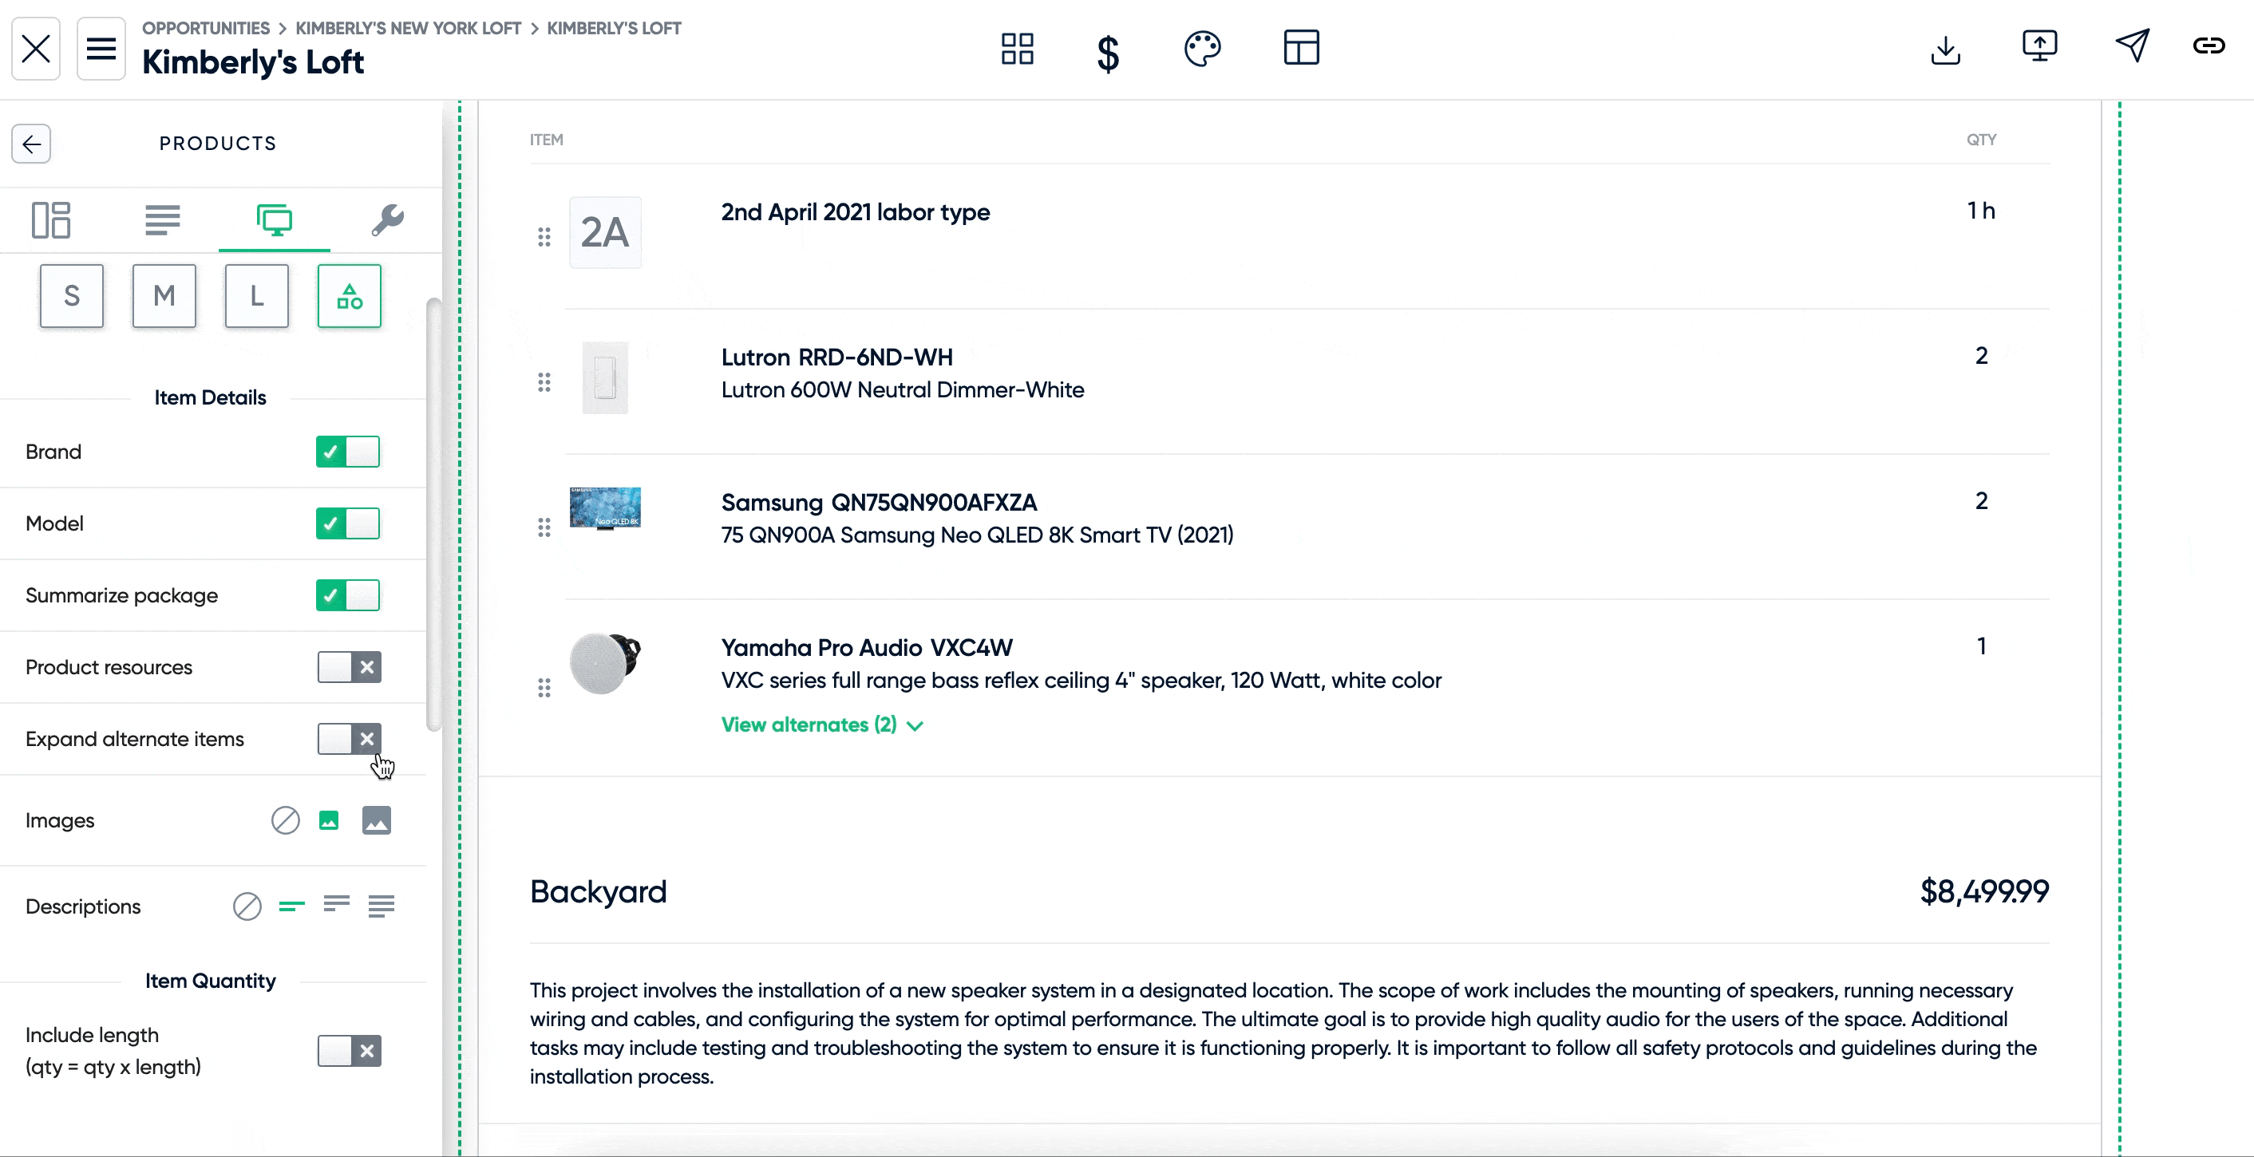
Task: Open the grid layout icon in top toolbar
Action: [x=1017, y=49]
